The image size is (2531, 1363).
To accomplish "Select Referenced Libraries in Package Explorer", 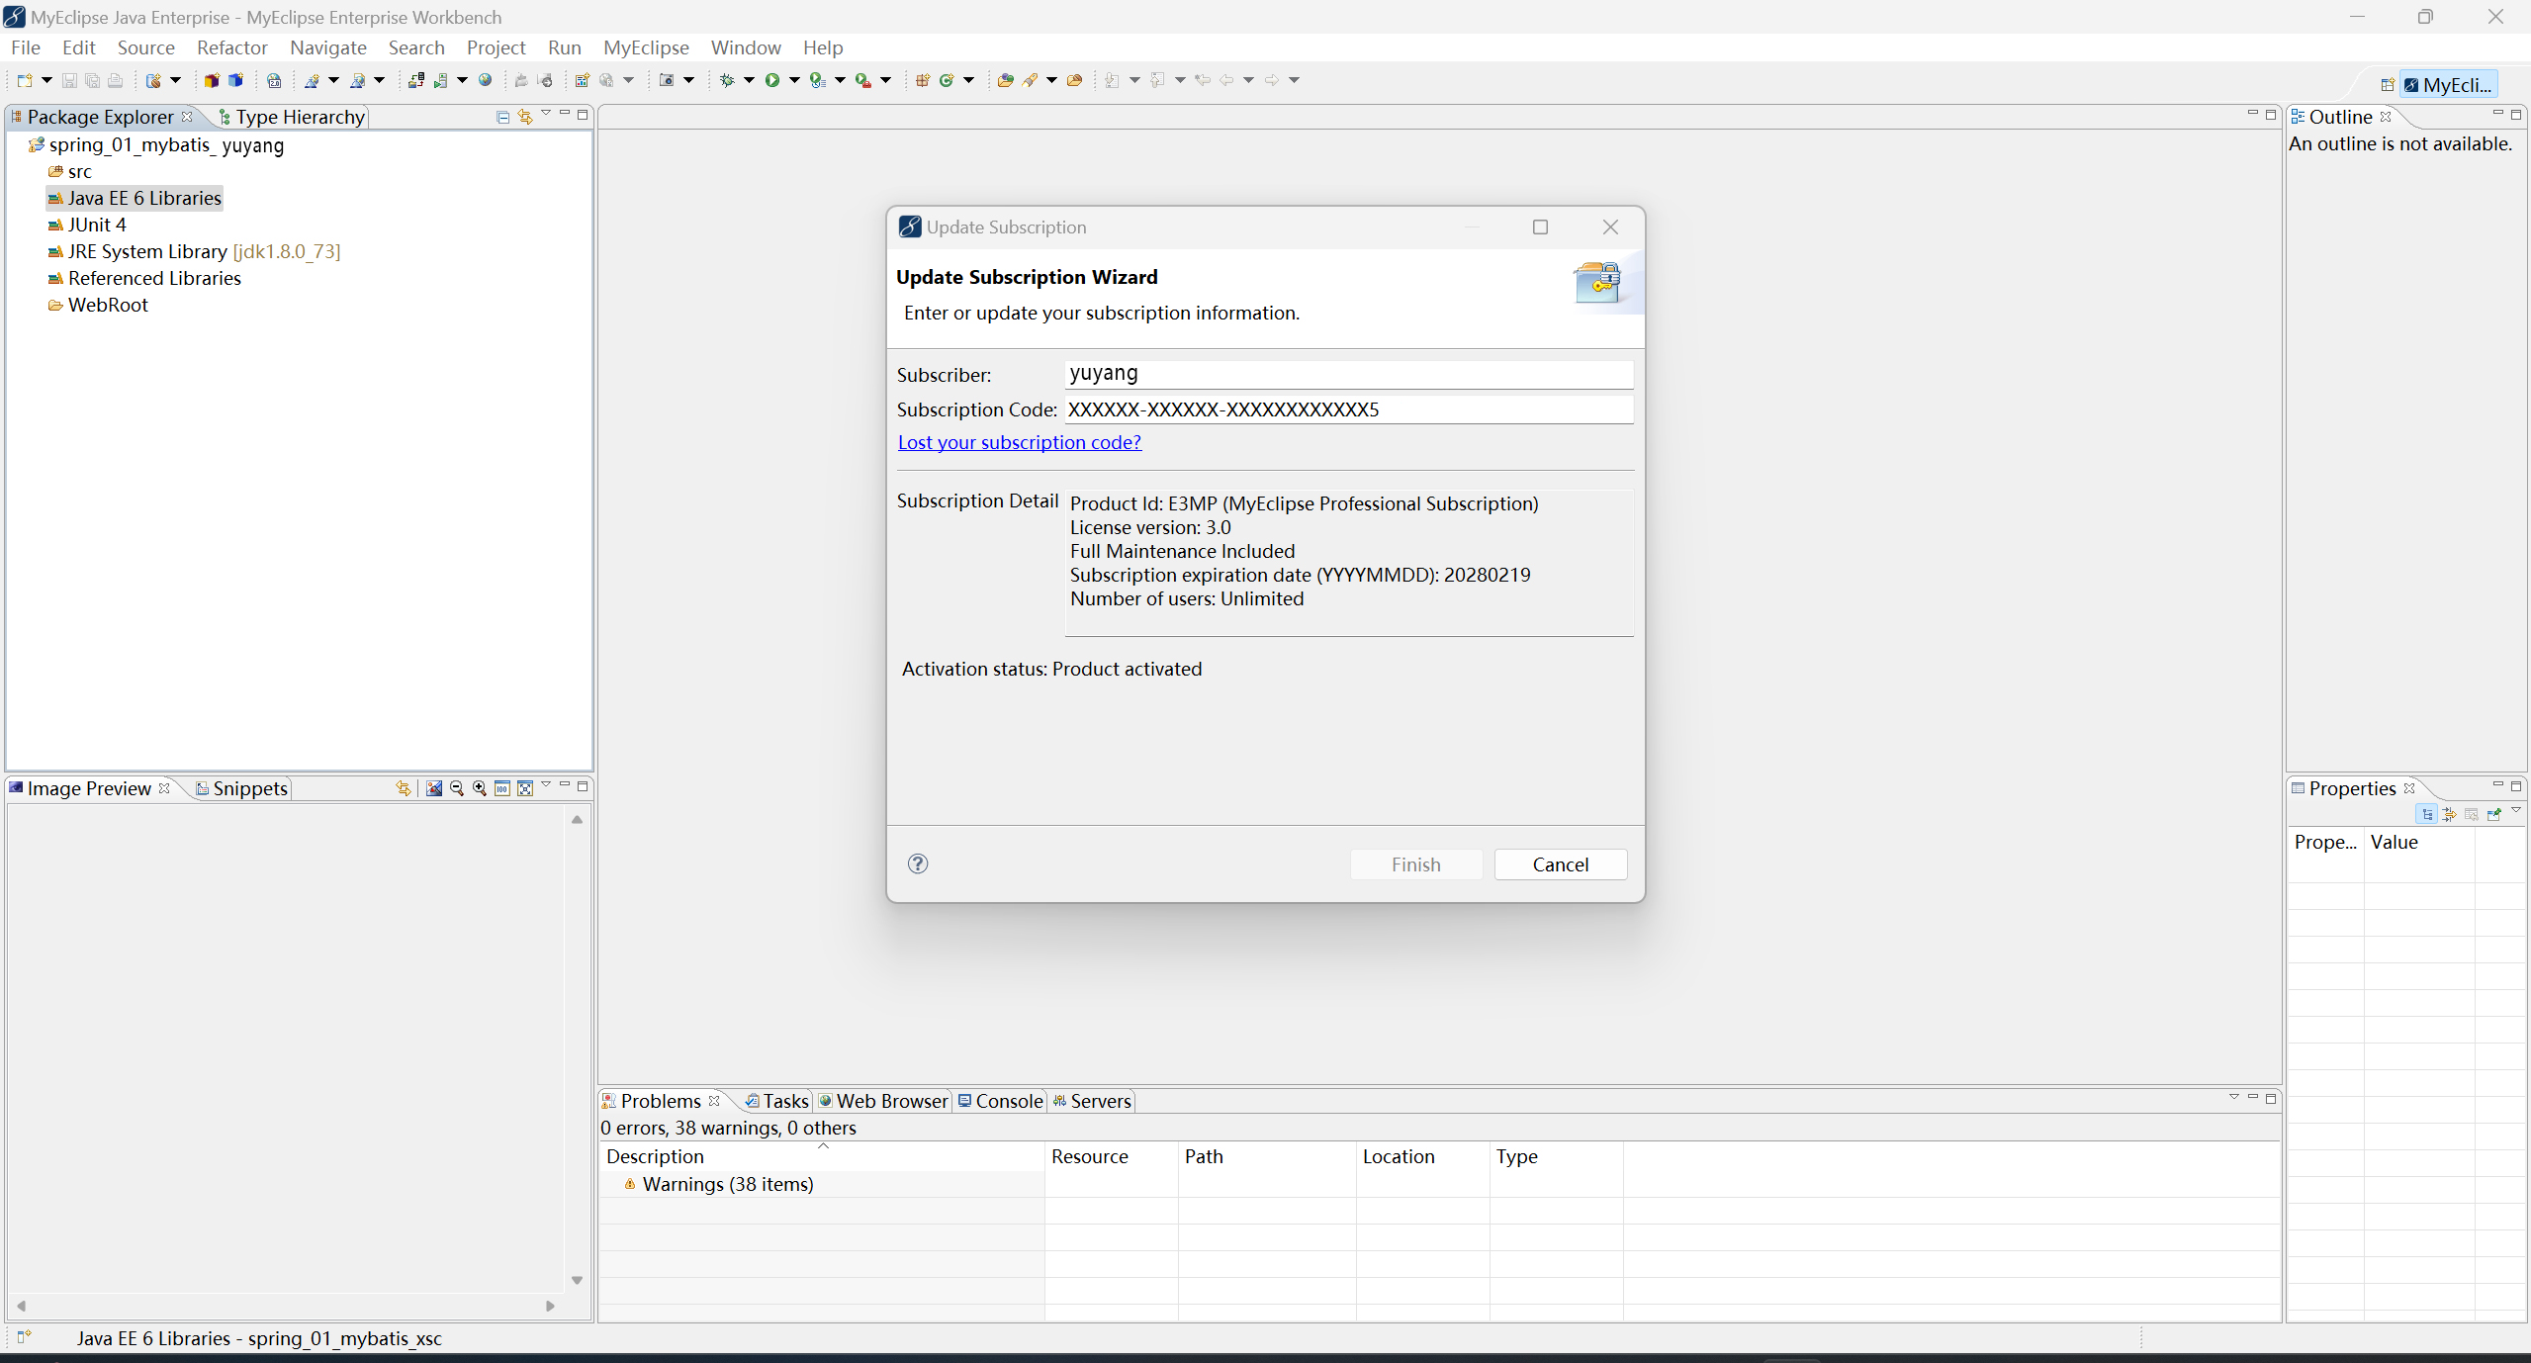I will (144, 278).
